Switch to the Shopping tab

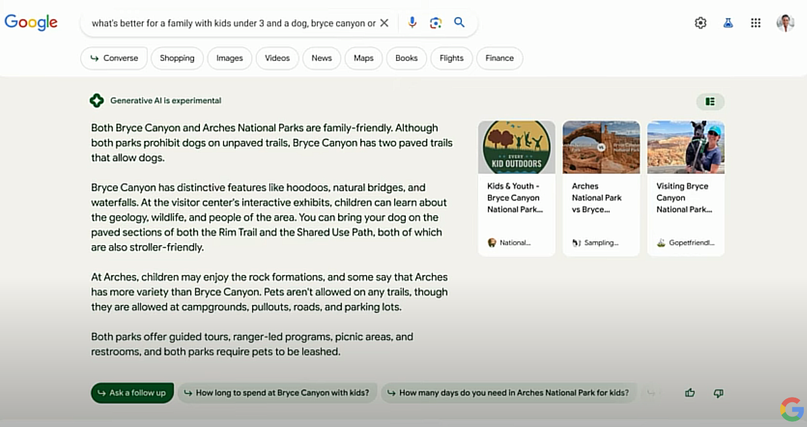pyautogui.click(x=177, y=58)
